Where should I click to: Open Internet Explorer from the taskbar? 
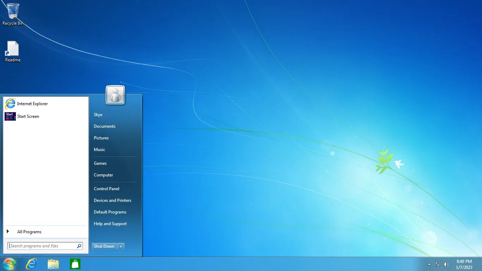click(x=31, y=264)
